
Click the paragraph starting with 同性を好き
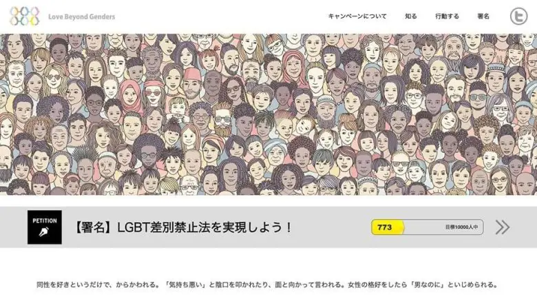coord(267,285)
